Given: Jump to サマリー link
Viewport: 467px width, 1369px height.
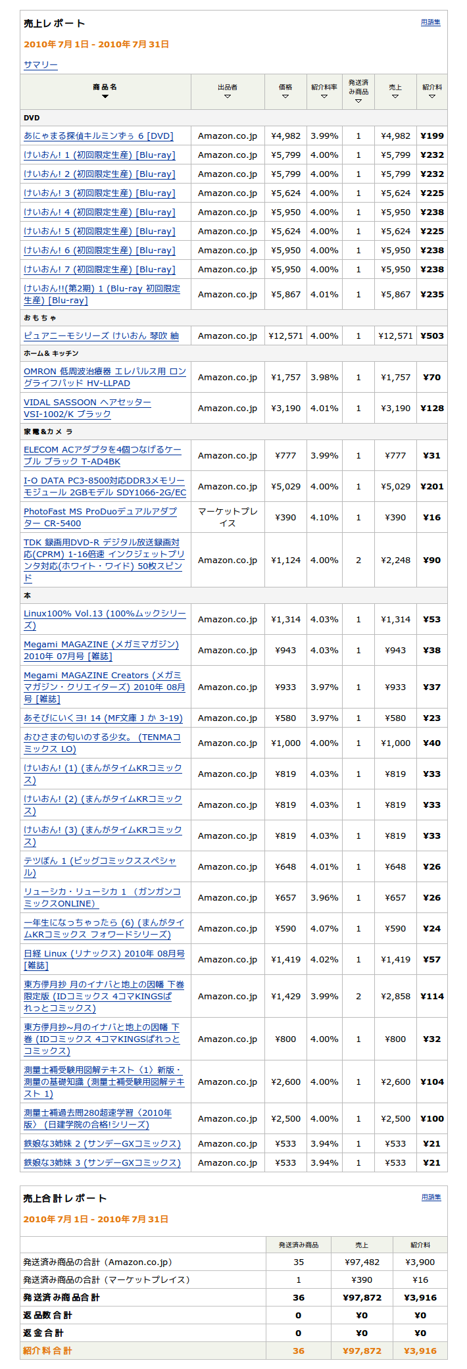Looking at the screenshot, I should [x=41, y=64].
